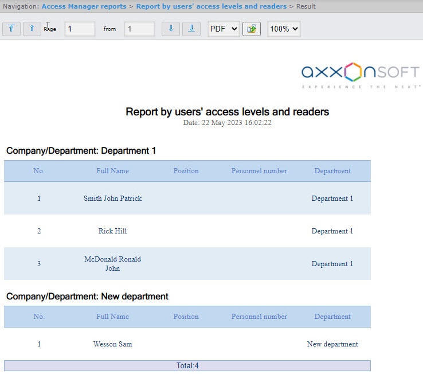
Task: Click the Result breadcrumb text
Action: click(x=305, y=6)
